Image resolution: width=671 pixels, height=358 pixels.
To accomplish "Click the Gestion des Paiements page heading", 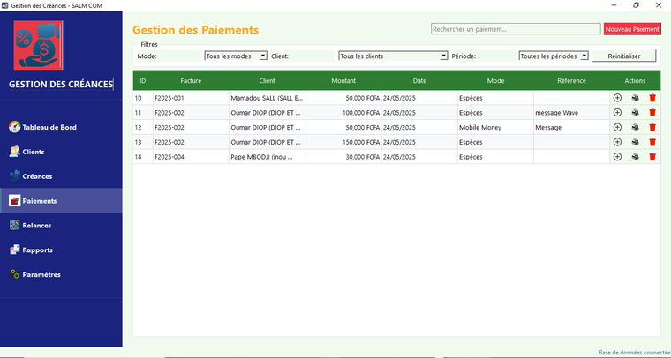I will pyautogui.click(x=196, y=30).
